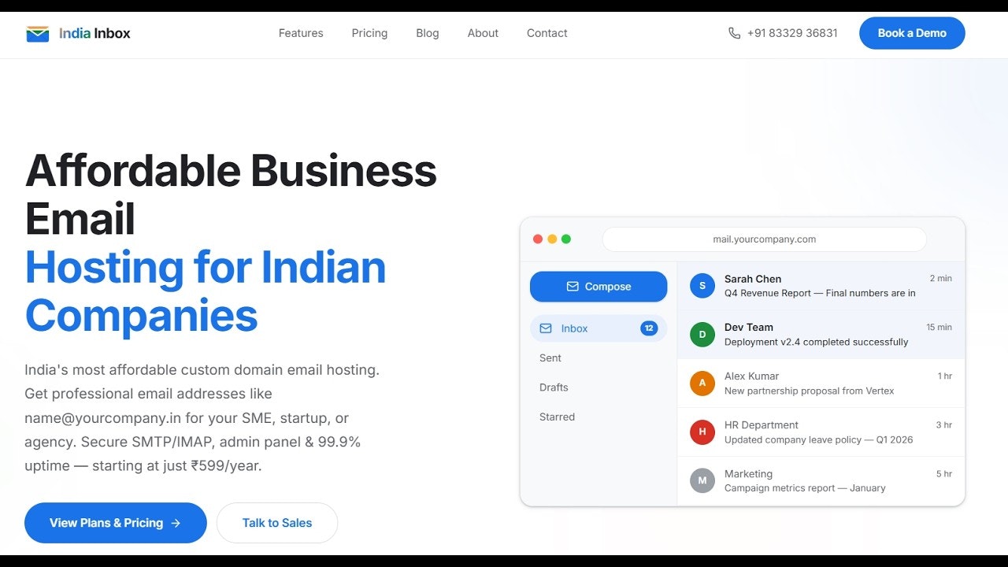Open the Pricing navigation link
Viewport: 1008px width, 567px height.
pos(369,33)
